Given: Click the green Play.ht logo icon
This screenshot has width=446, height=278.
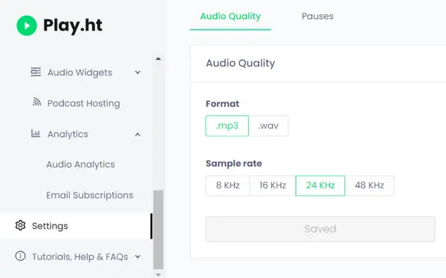Looking at the screenshot, I should pyautogui.click(x=27, y=25).
